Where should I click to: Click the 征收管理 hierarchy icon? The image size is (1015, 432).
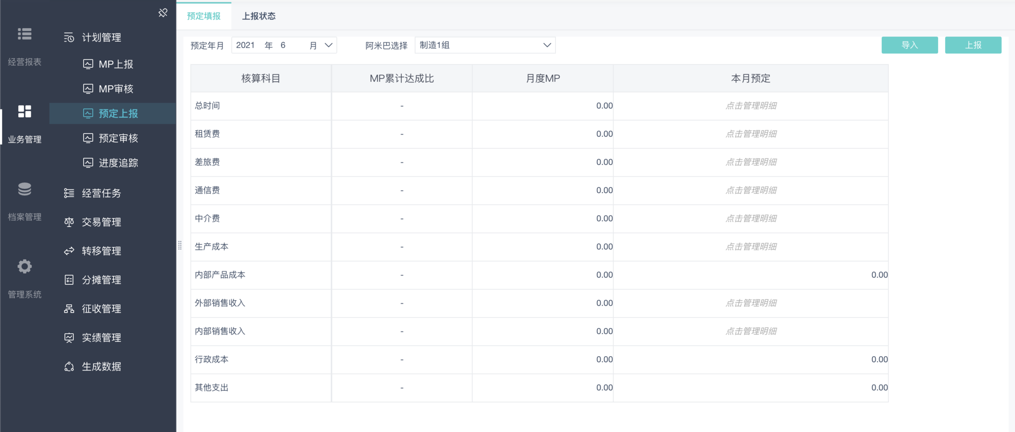(69, 309)
